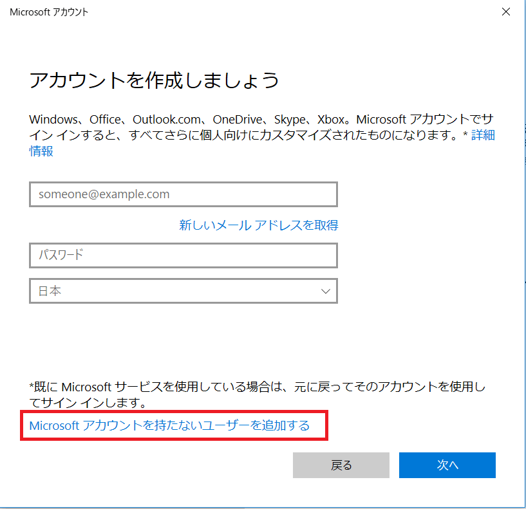Proceed with the 次へ button

pyautogui.click(x=447, y=465)
